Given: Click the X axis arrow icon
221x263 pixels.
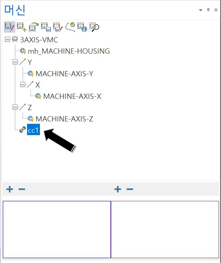Looking at the screenshot, I should (30, 84).
